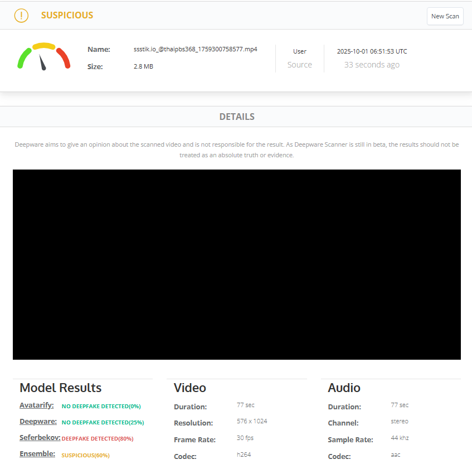
Task: Click the SUSPICIOUS status heading
Action: pyautogui.click(x=67, y=16)
